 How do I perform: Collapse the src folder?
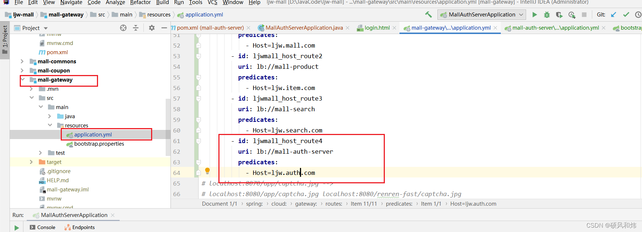31,98
